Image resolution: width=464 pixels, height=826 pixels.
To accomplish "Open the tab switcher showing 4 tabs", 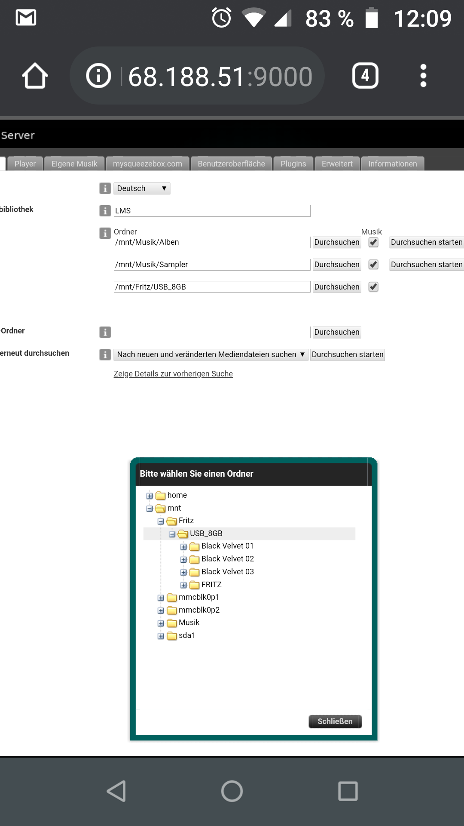I will point(365,76).
